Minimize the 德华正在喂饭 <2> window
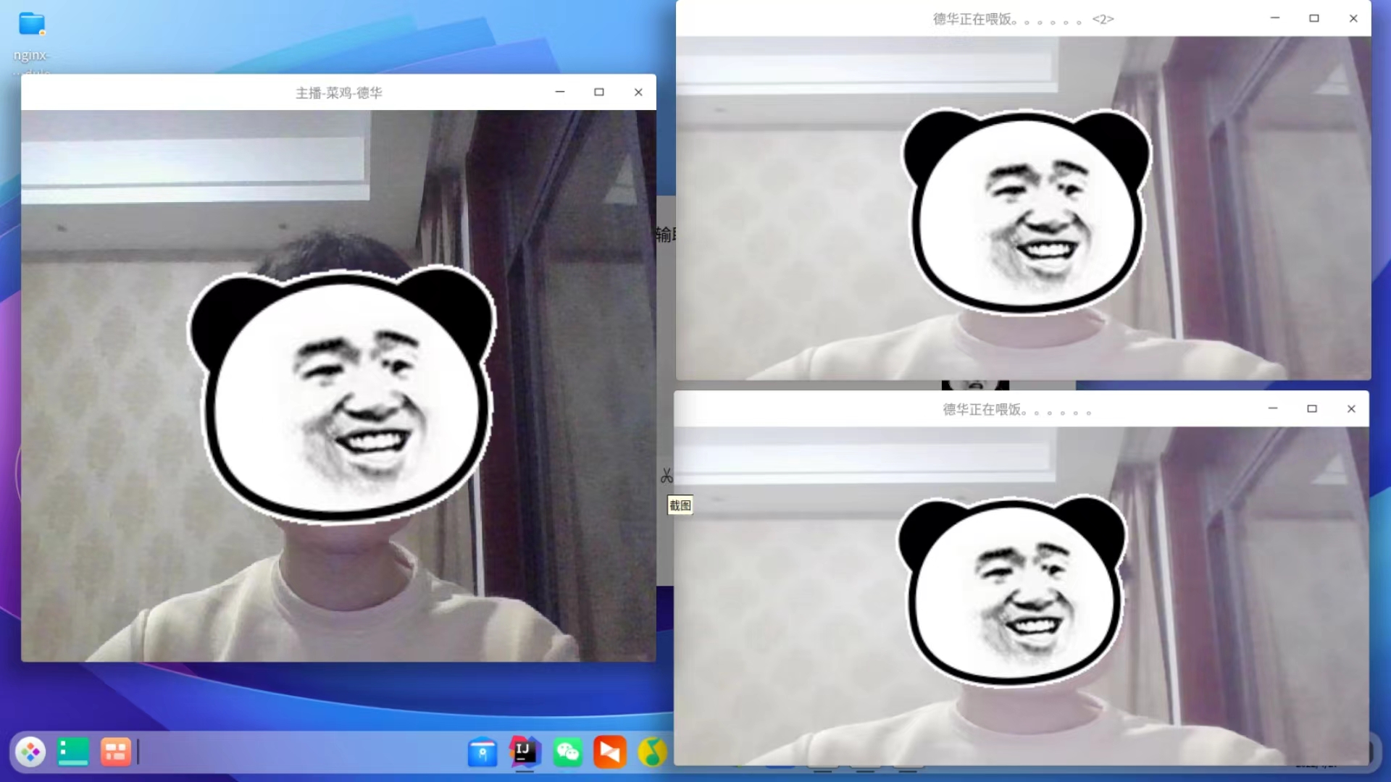This screenshot has height=782, width=1391. [x=1275, y=18]
